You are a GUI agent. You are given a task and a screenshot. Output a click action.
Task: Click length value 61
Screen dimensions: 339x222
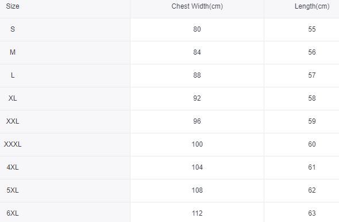[312, 167]
